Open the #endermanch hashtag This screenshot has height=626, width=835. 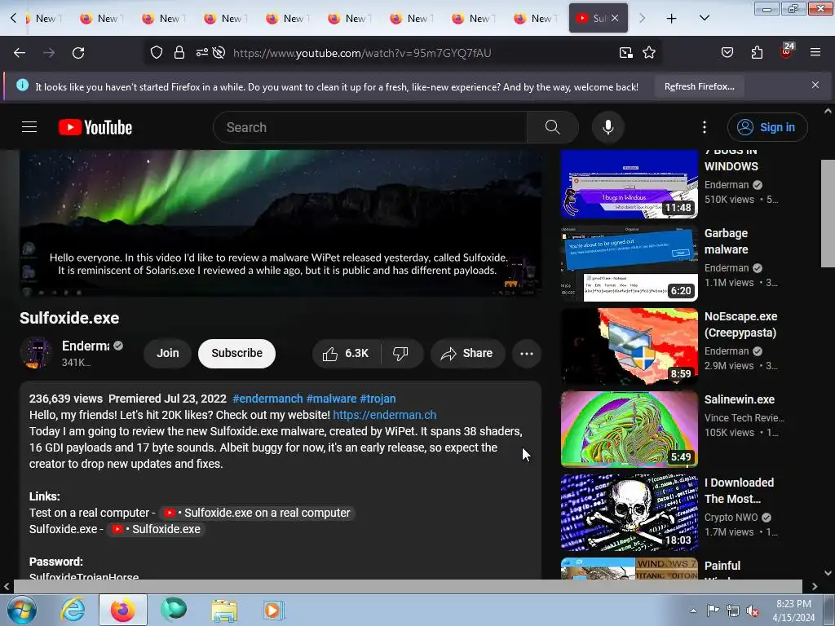pyautogui.click(x=267, y=399)
